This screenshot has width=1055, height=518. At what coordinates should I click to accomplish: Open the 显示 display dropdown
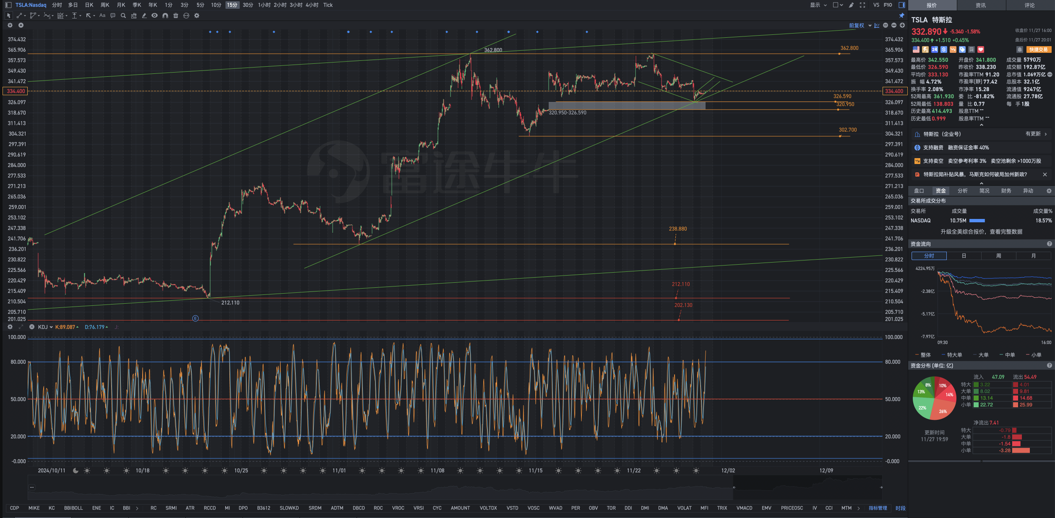(x=818, y=5)
